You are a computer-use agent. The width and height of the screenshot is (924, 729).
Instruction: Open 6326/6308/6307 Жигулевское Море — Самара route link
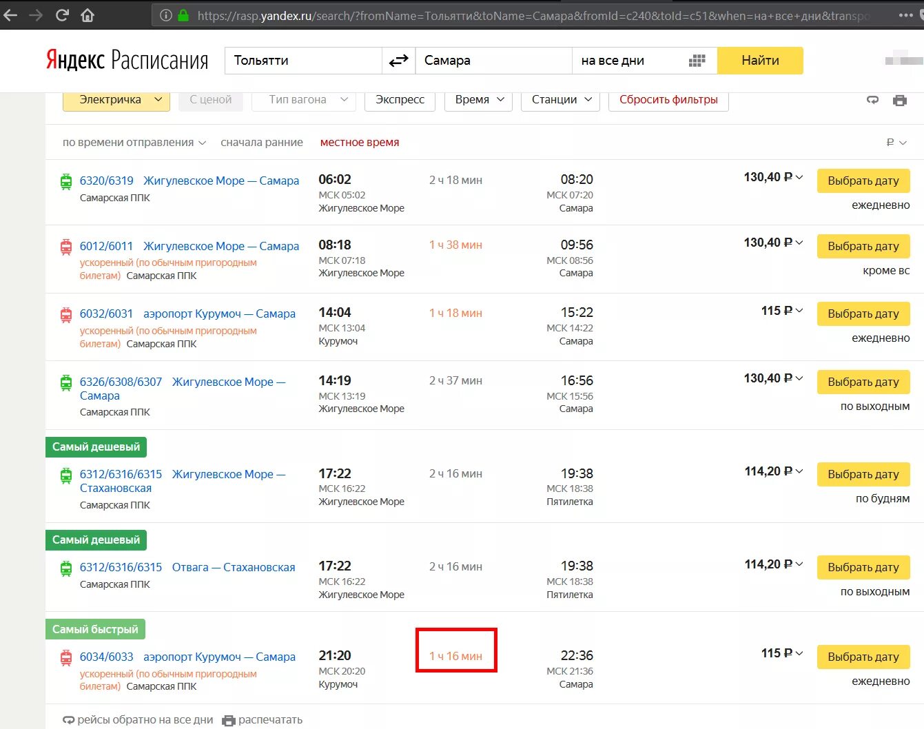point(182,389)
